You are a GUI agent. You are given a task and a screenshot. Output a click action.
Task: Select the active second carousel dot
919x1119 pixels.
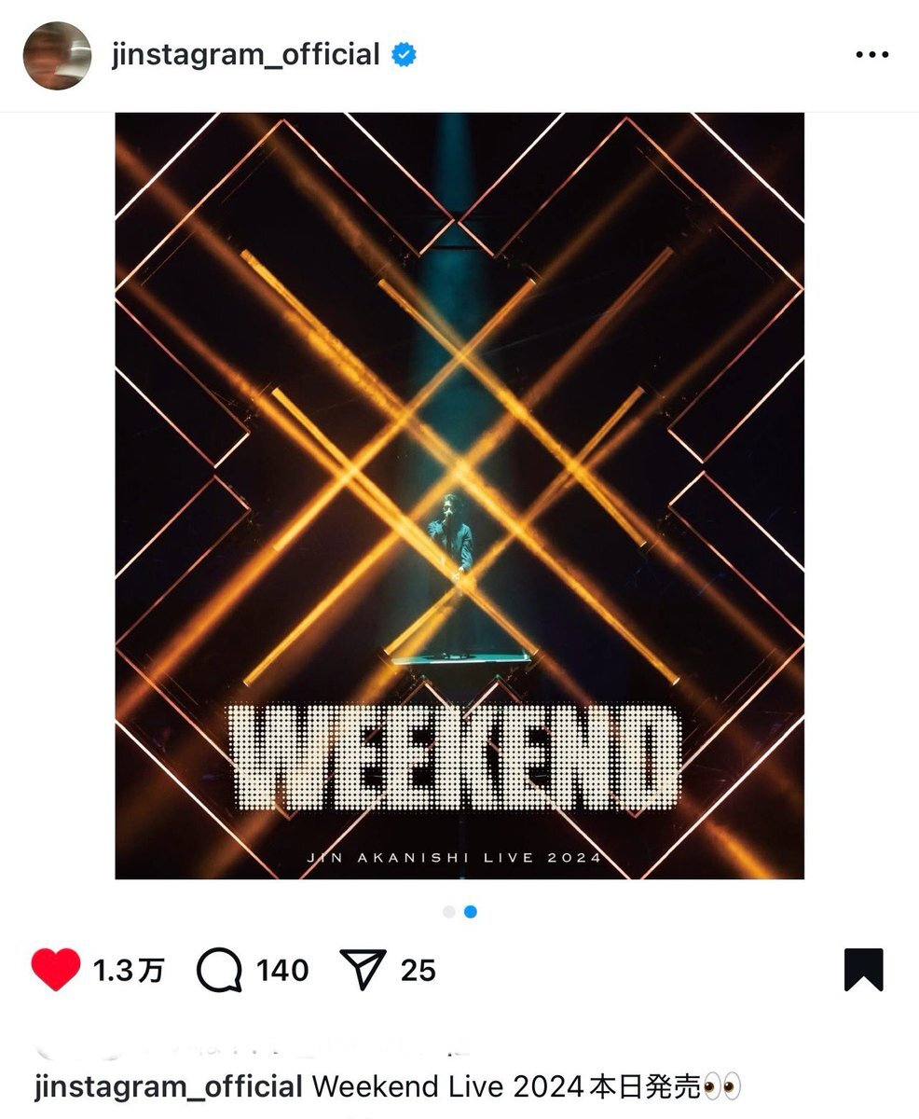tap(471, 912)
